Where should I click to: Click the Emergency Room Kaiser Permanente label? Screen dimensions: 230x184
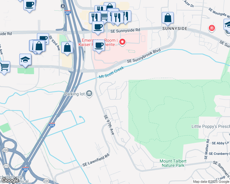tap(98, 42)
